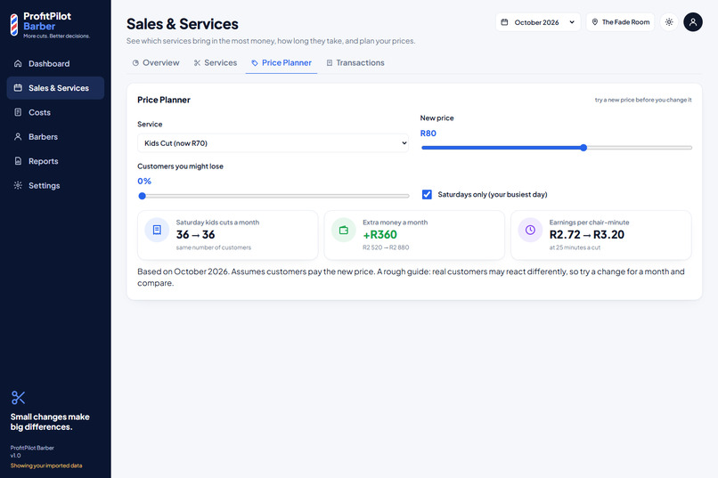The height and width of the screenshot is (478, 718).
Task: Open Settings in the sidebar
Action: click(x=55, y=185)
